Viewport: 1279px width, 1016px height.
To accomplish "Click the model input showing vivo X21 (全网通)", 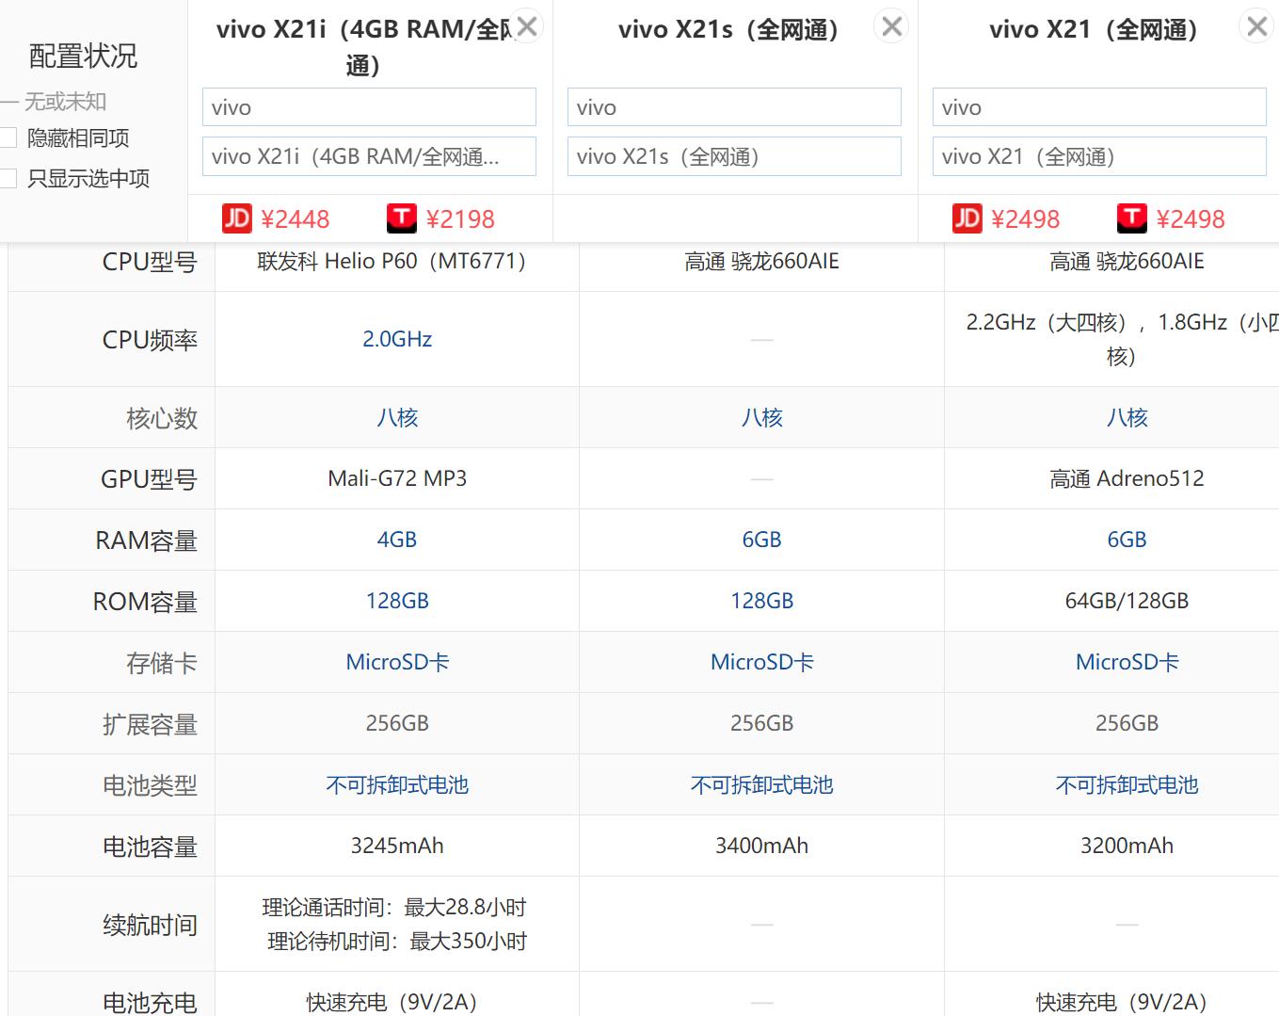I will tap(1098, 155).
